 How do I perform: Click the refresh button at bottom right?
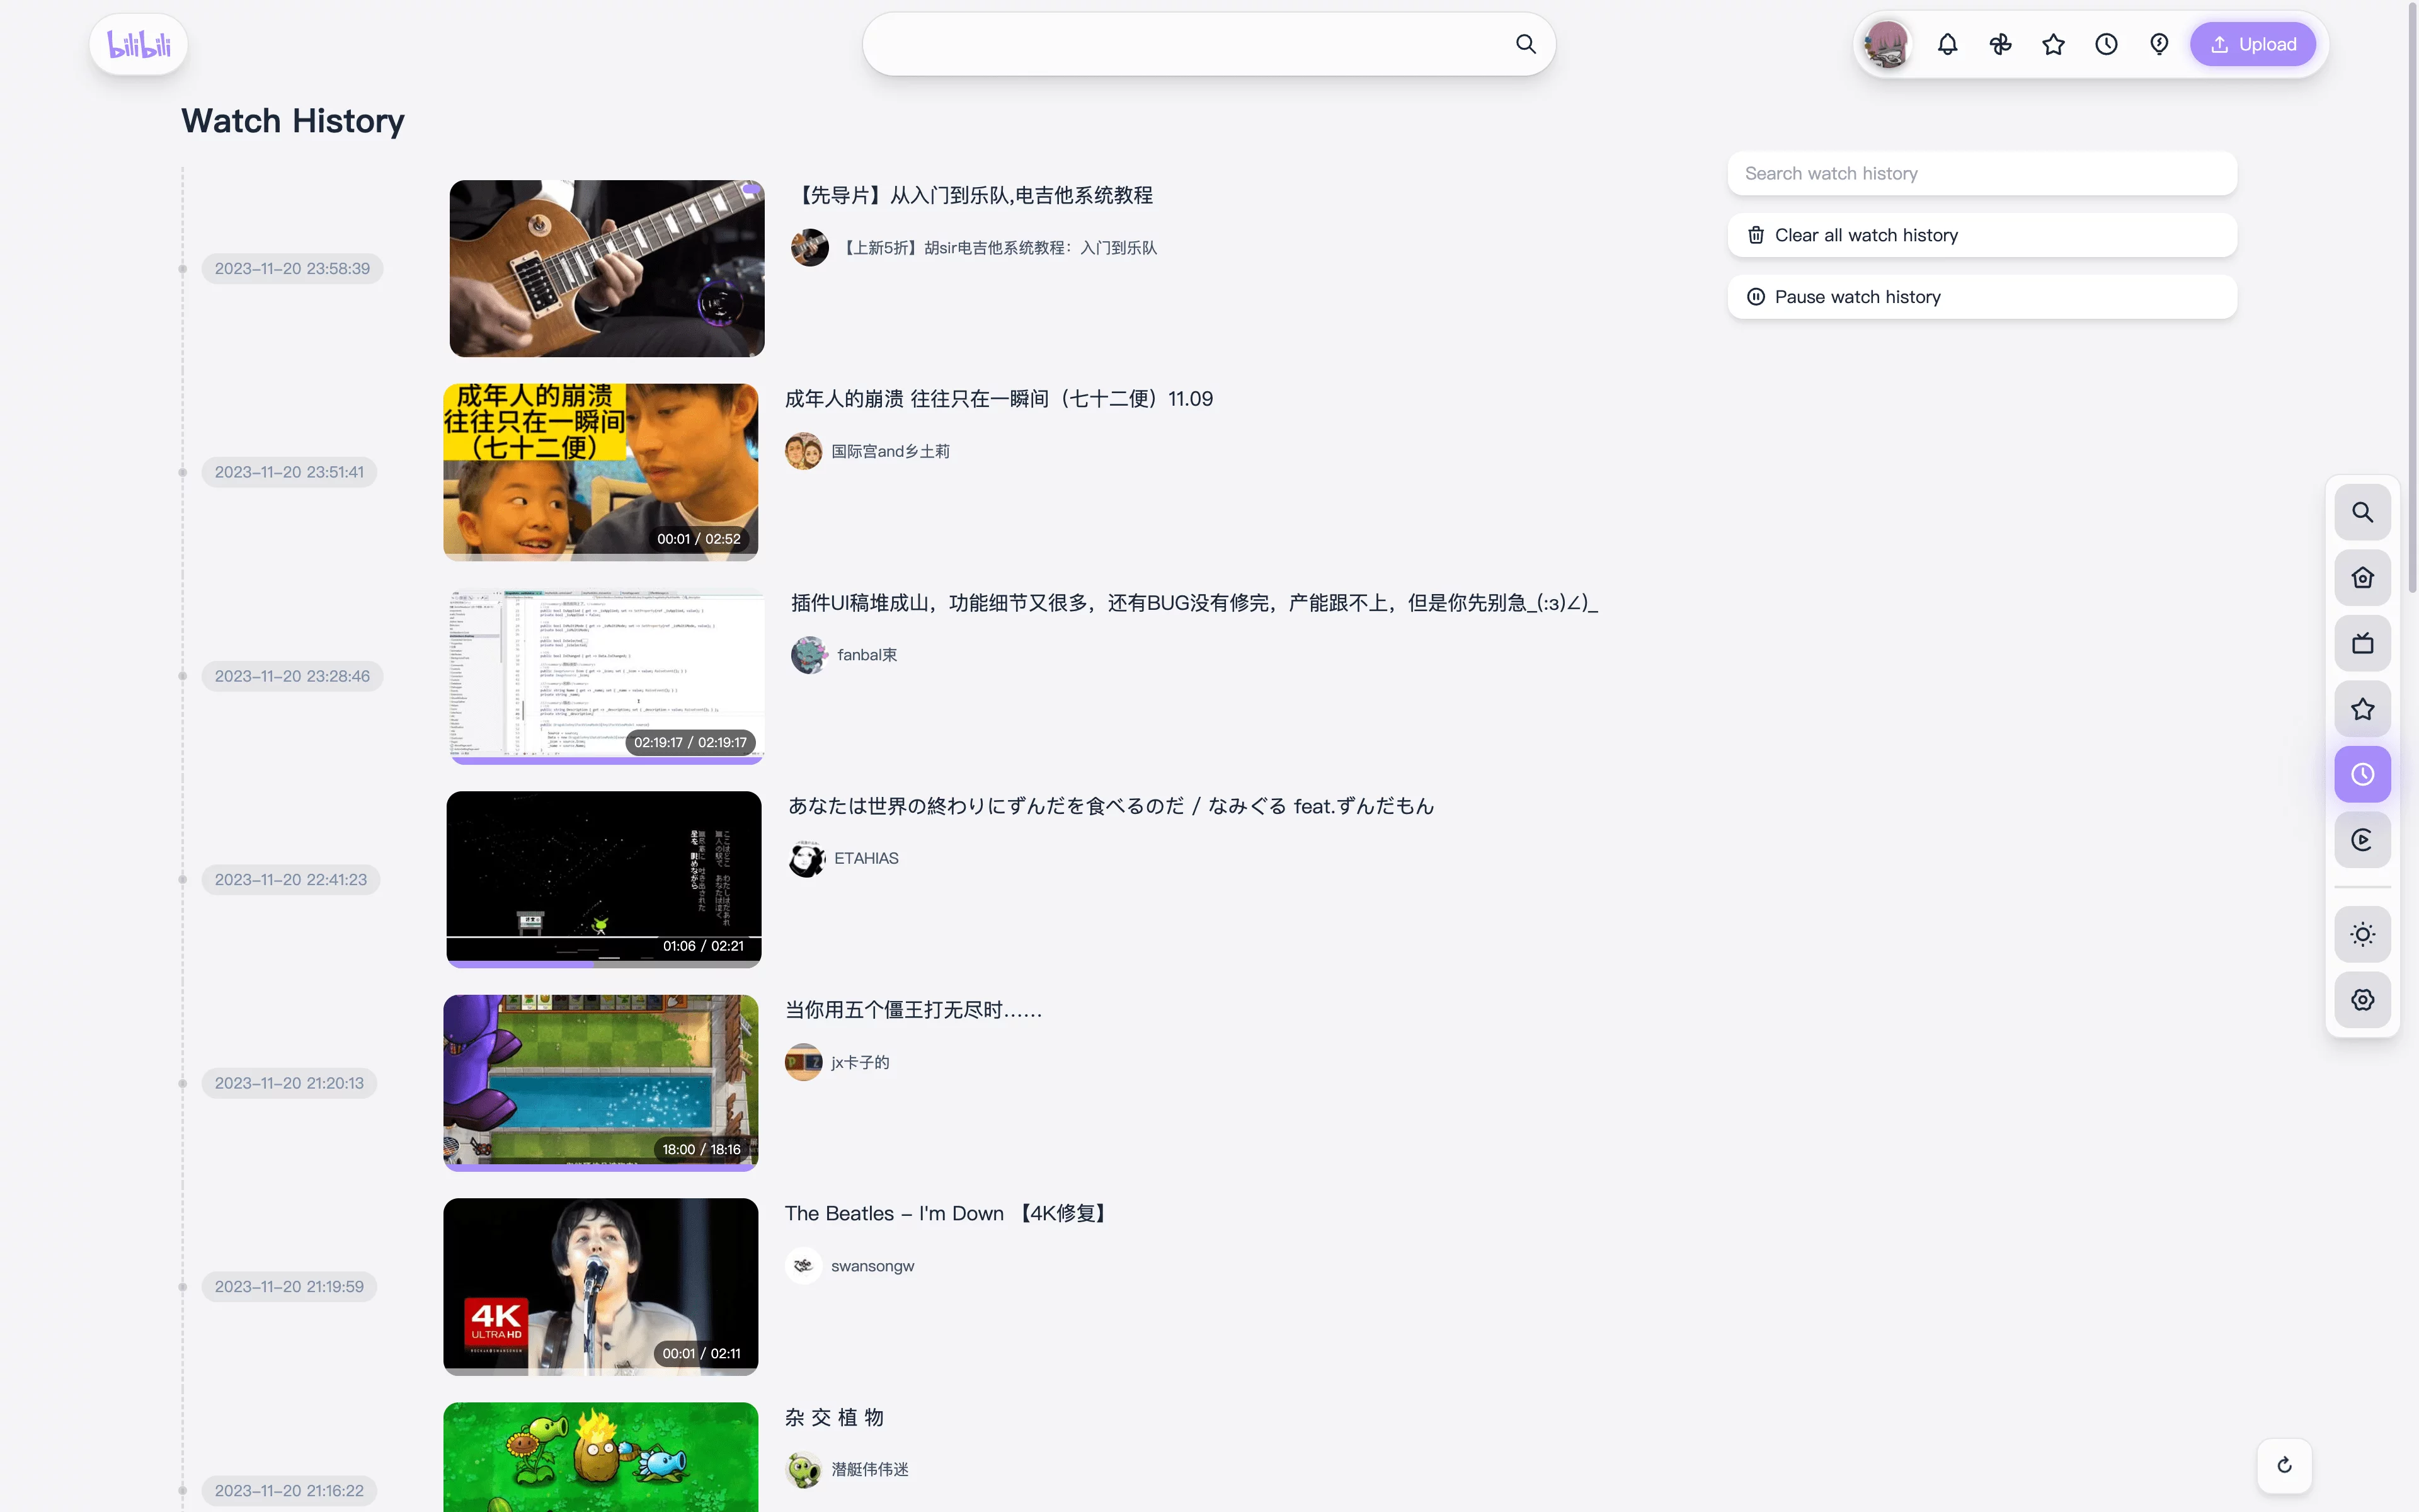pos(2284,1465)
